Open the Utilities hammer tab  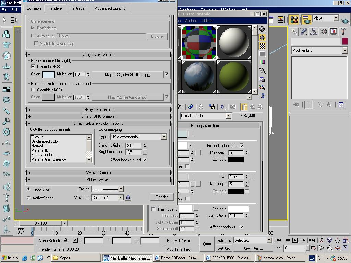[343, 32]
